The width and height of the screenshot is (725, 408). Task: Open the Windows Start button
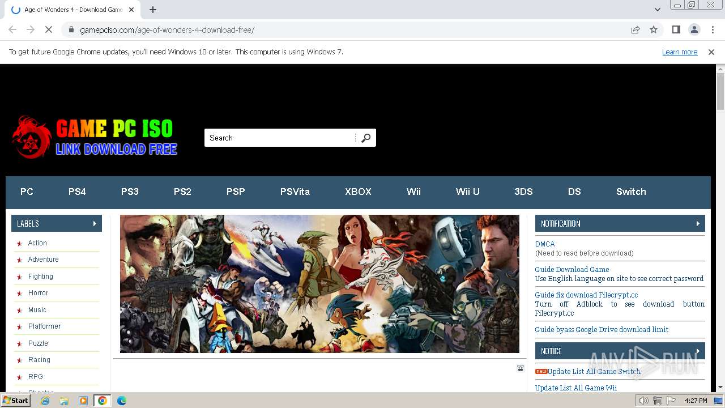pos(16,400)
